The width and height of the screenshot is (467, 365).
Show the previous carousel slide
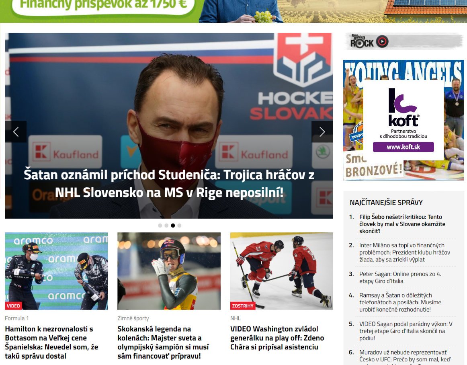(x=16, y=132)
